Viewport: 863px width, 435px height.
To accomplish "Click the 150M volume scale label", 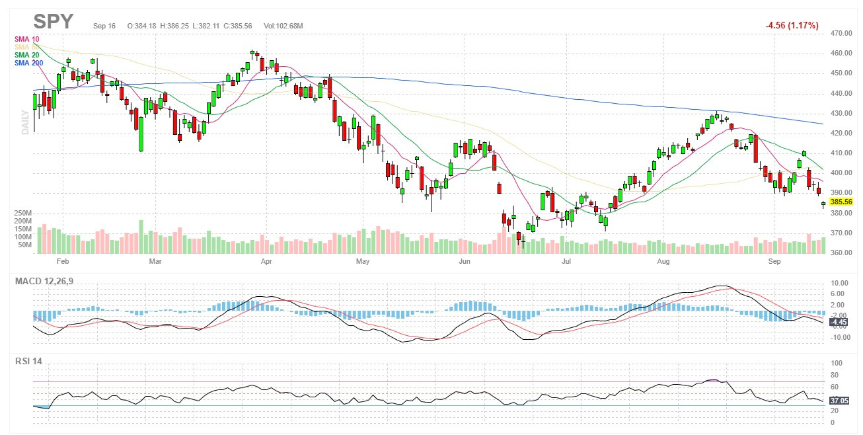I will 22,229.
